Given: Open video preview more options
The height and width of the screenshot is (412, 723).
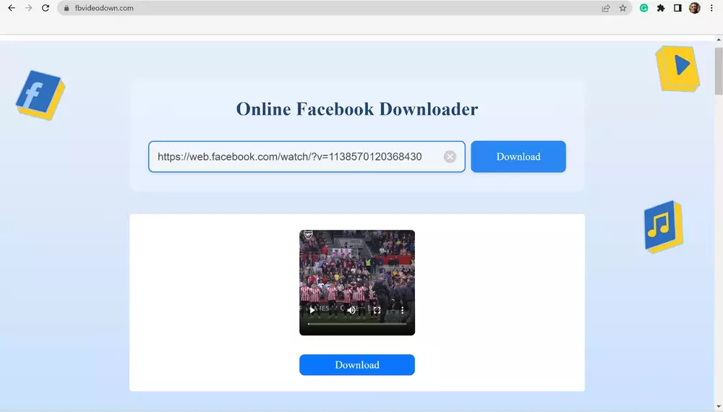Looking at the screenshot, I should [x=402, y=310].
